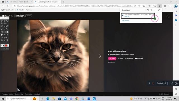Go back to previous page
The width and height of the screenshot is (179, 101).
(x=3, y=6)
